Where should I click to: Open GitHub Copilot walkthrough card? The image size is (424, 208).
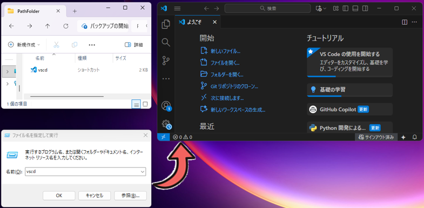tap(349, 110)
